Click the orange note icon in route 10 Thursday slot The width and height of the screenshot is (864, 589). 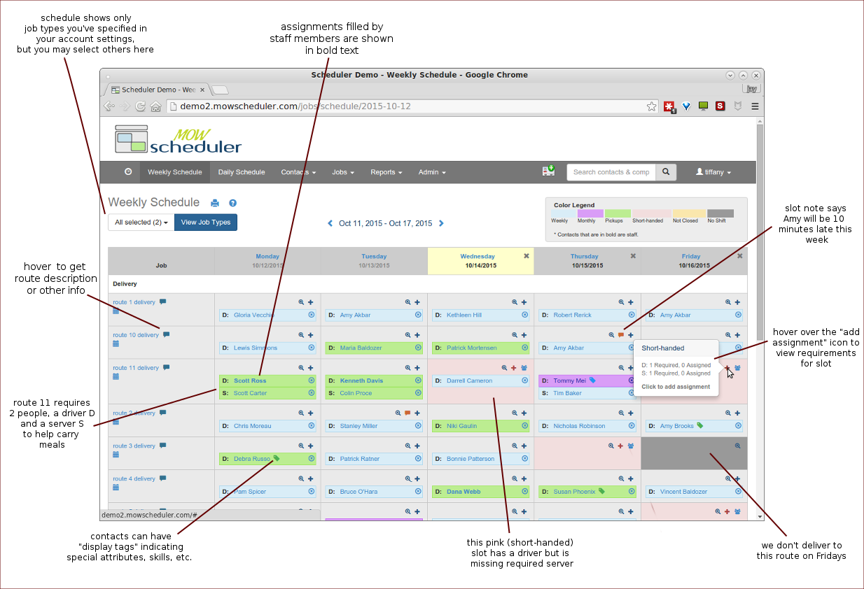(620, 335)
